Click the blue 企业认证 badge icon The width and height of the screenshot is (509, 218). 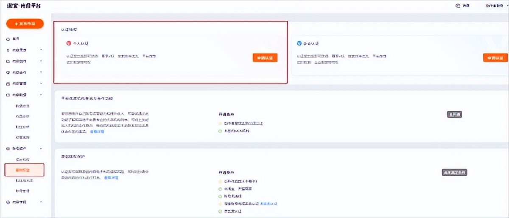[299, 44]
